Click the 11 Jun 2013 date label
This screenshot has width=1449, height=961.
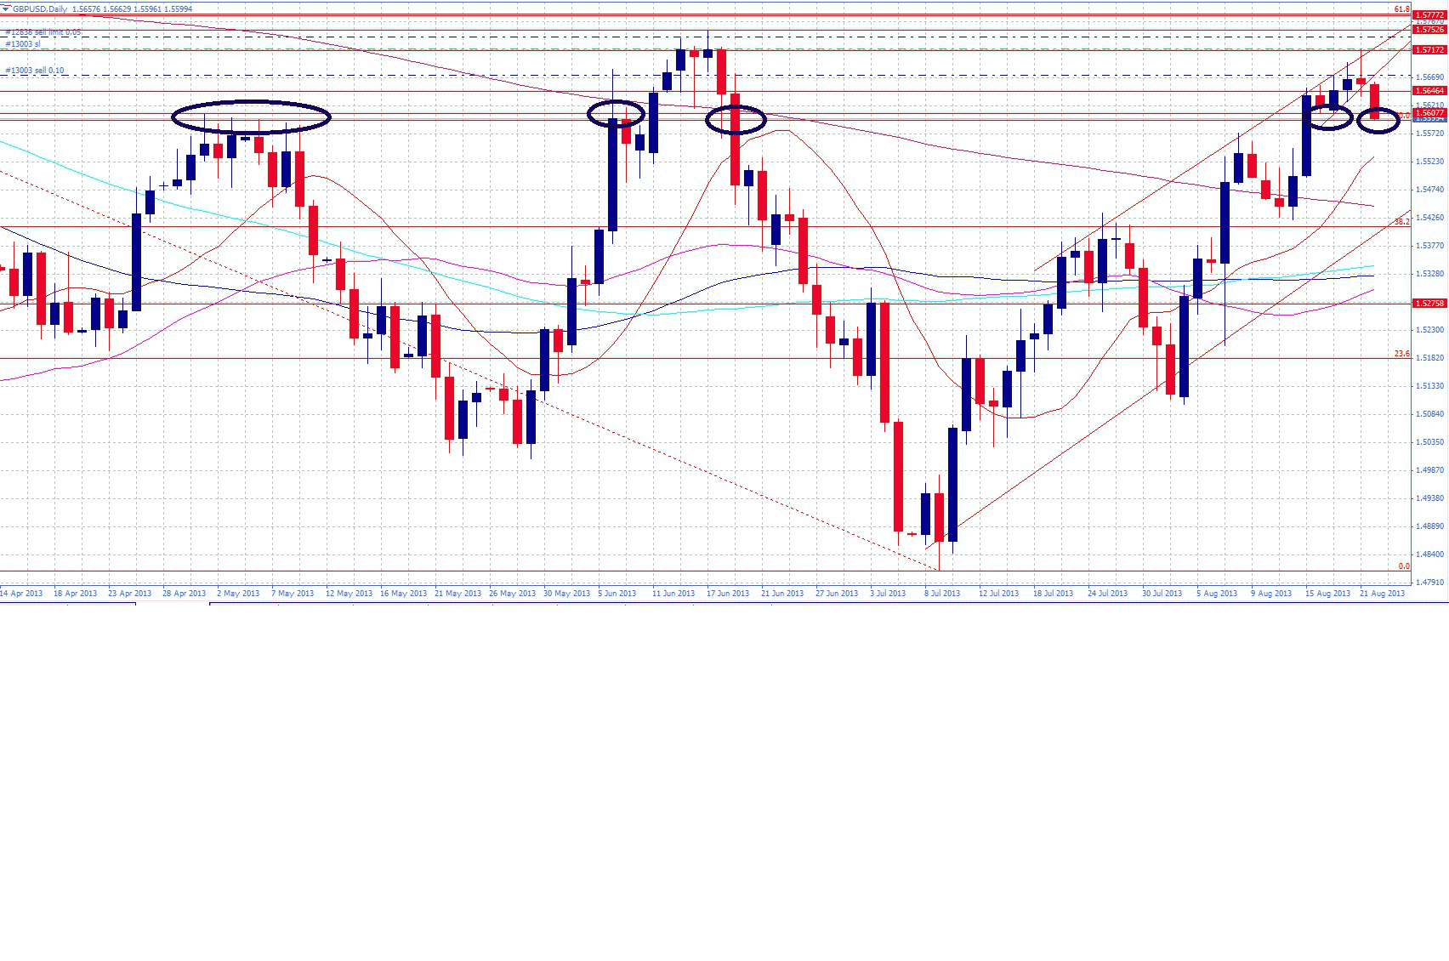(x=673, y=593)
